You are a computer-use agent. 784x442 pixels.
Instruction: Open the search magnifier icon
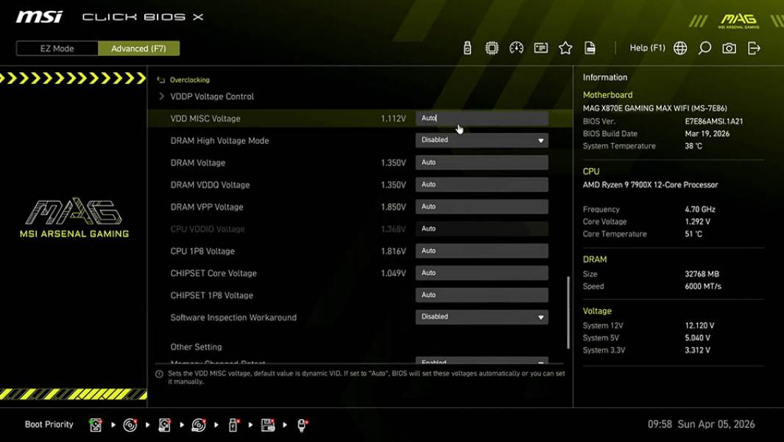703,47
